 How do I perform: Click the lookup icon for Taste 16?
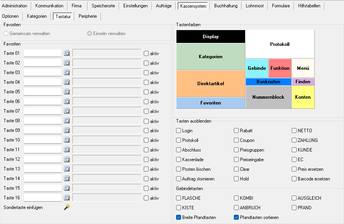tap(67, 198)
